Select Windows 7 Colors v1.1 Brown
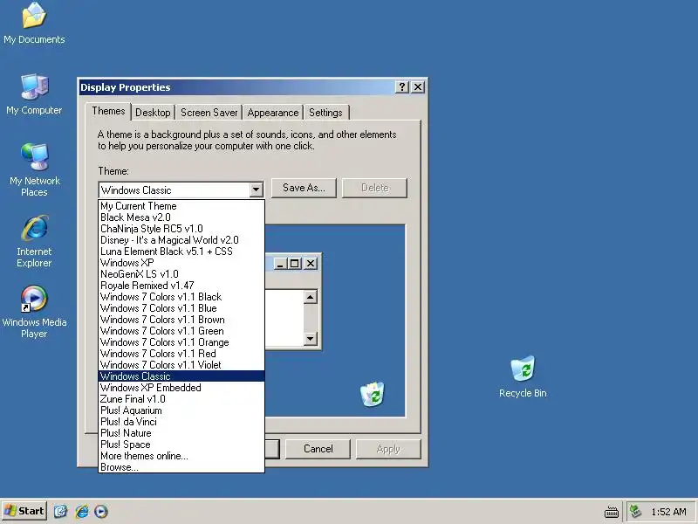Image resolution: width=698 pixels, height=524 pixels. [181, 320]
